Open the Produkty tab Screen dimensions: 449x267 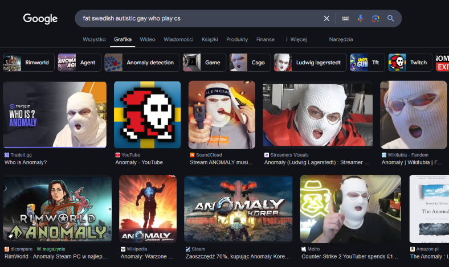click(x=237, y=39)
